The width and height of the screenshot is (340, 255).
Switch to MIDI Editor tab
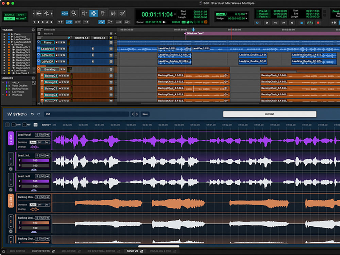17,251
